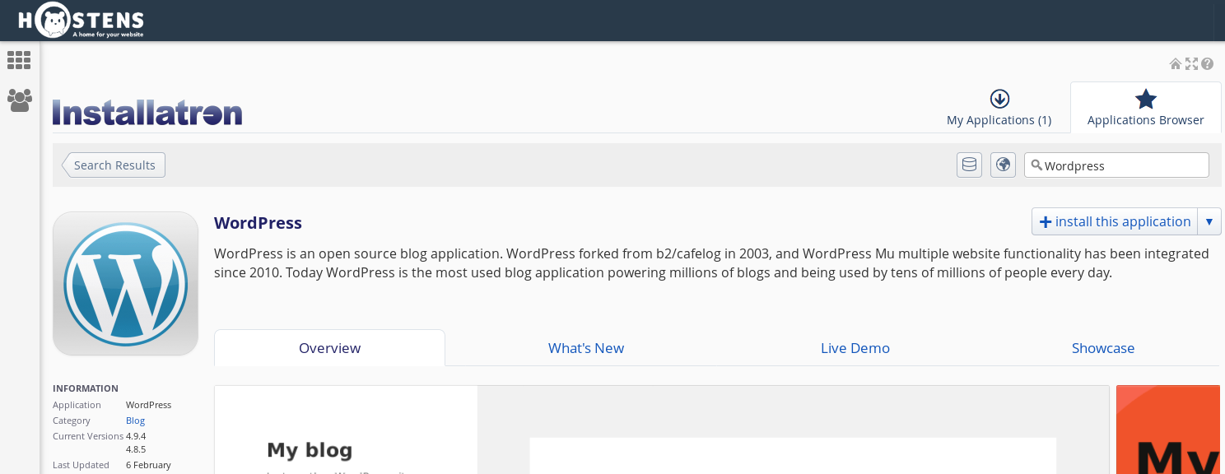Click the WordPress heading title
1225x474 pixels.
point(258,223)
